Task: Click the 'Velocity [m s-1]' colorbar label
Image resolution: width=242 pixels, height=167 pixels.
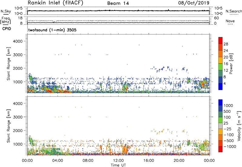Action: 239,126
